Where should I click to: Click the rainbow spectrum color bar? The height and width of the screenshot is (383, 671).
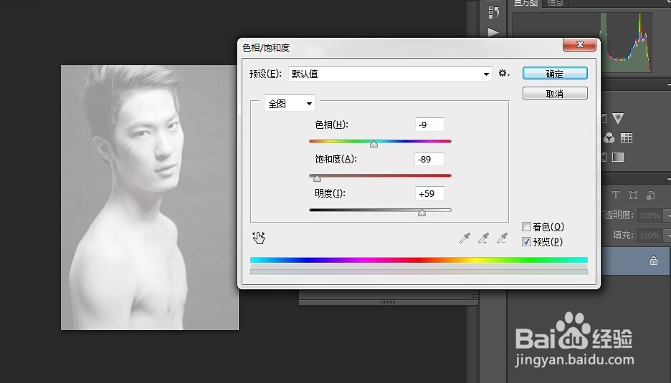pos(419,260)
